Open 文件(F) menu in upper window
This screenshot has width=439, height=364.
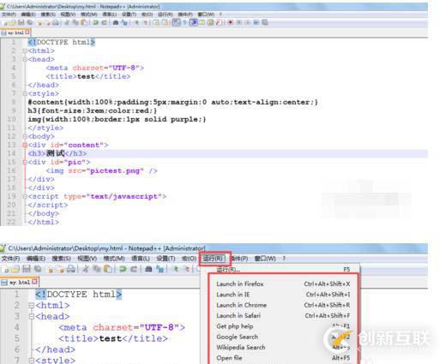tap(9, 15)
